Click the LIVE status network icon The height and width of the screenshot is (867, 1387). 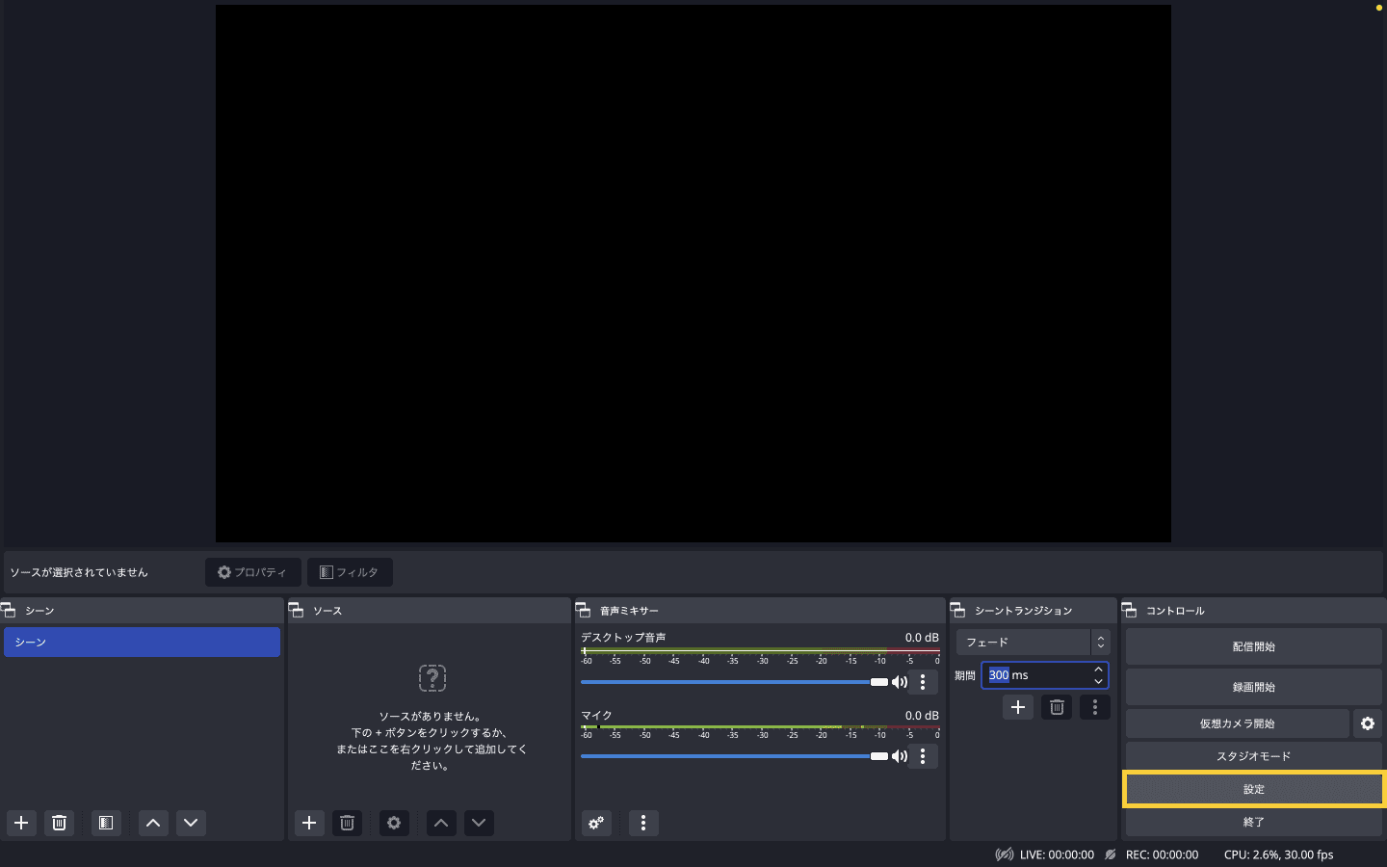pos(1005,854)
